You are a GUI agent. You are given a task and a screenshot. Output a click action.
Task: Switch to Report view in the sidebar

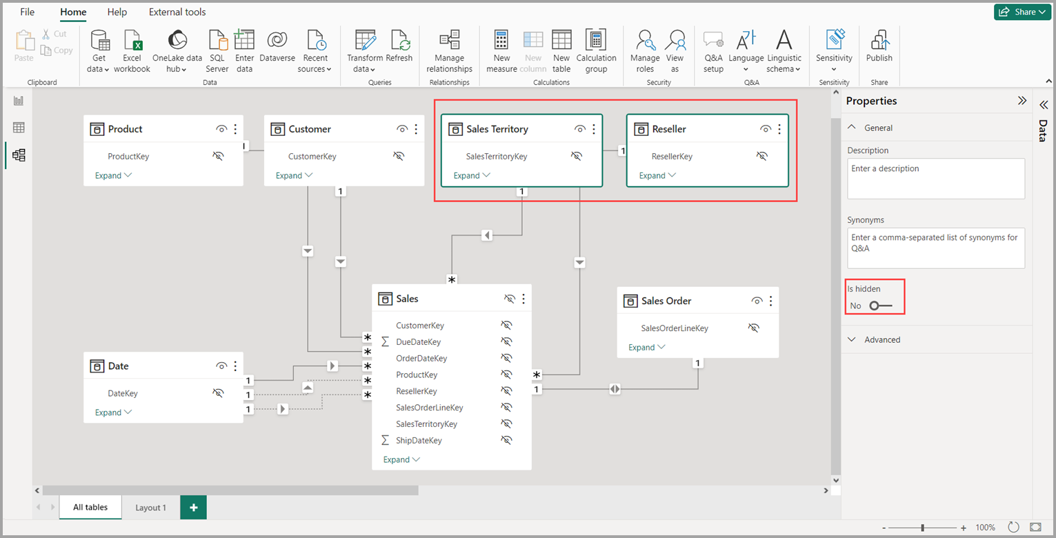18,100
